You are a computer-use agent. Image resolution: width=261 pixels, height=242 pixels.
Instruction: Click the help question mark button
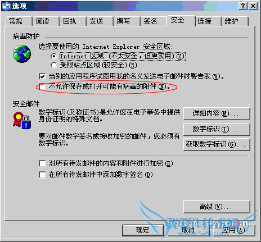(243, 6)
